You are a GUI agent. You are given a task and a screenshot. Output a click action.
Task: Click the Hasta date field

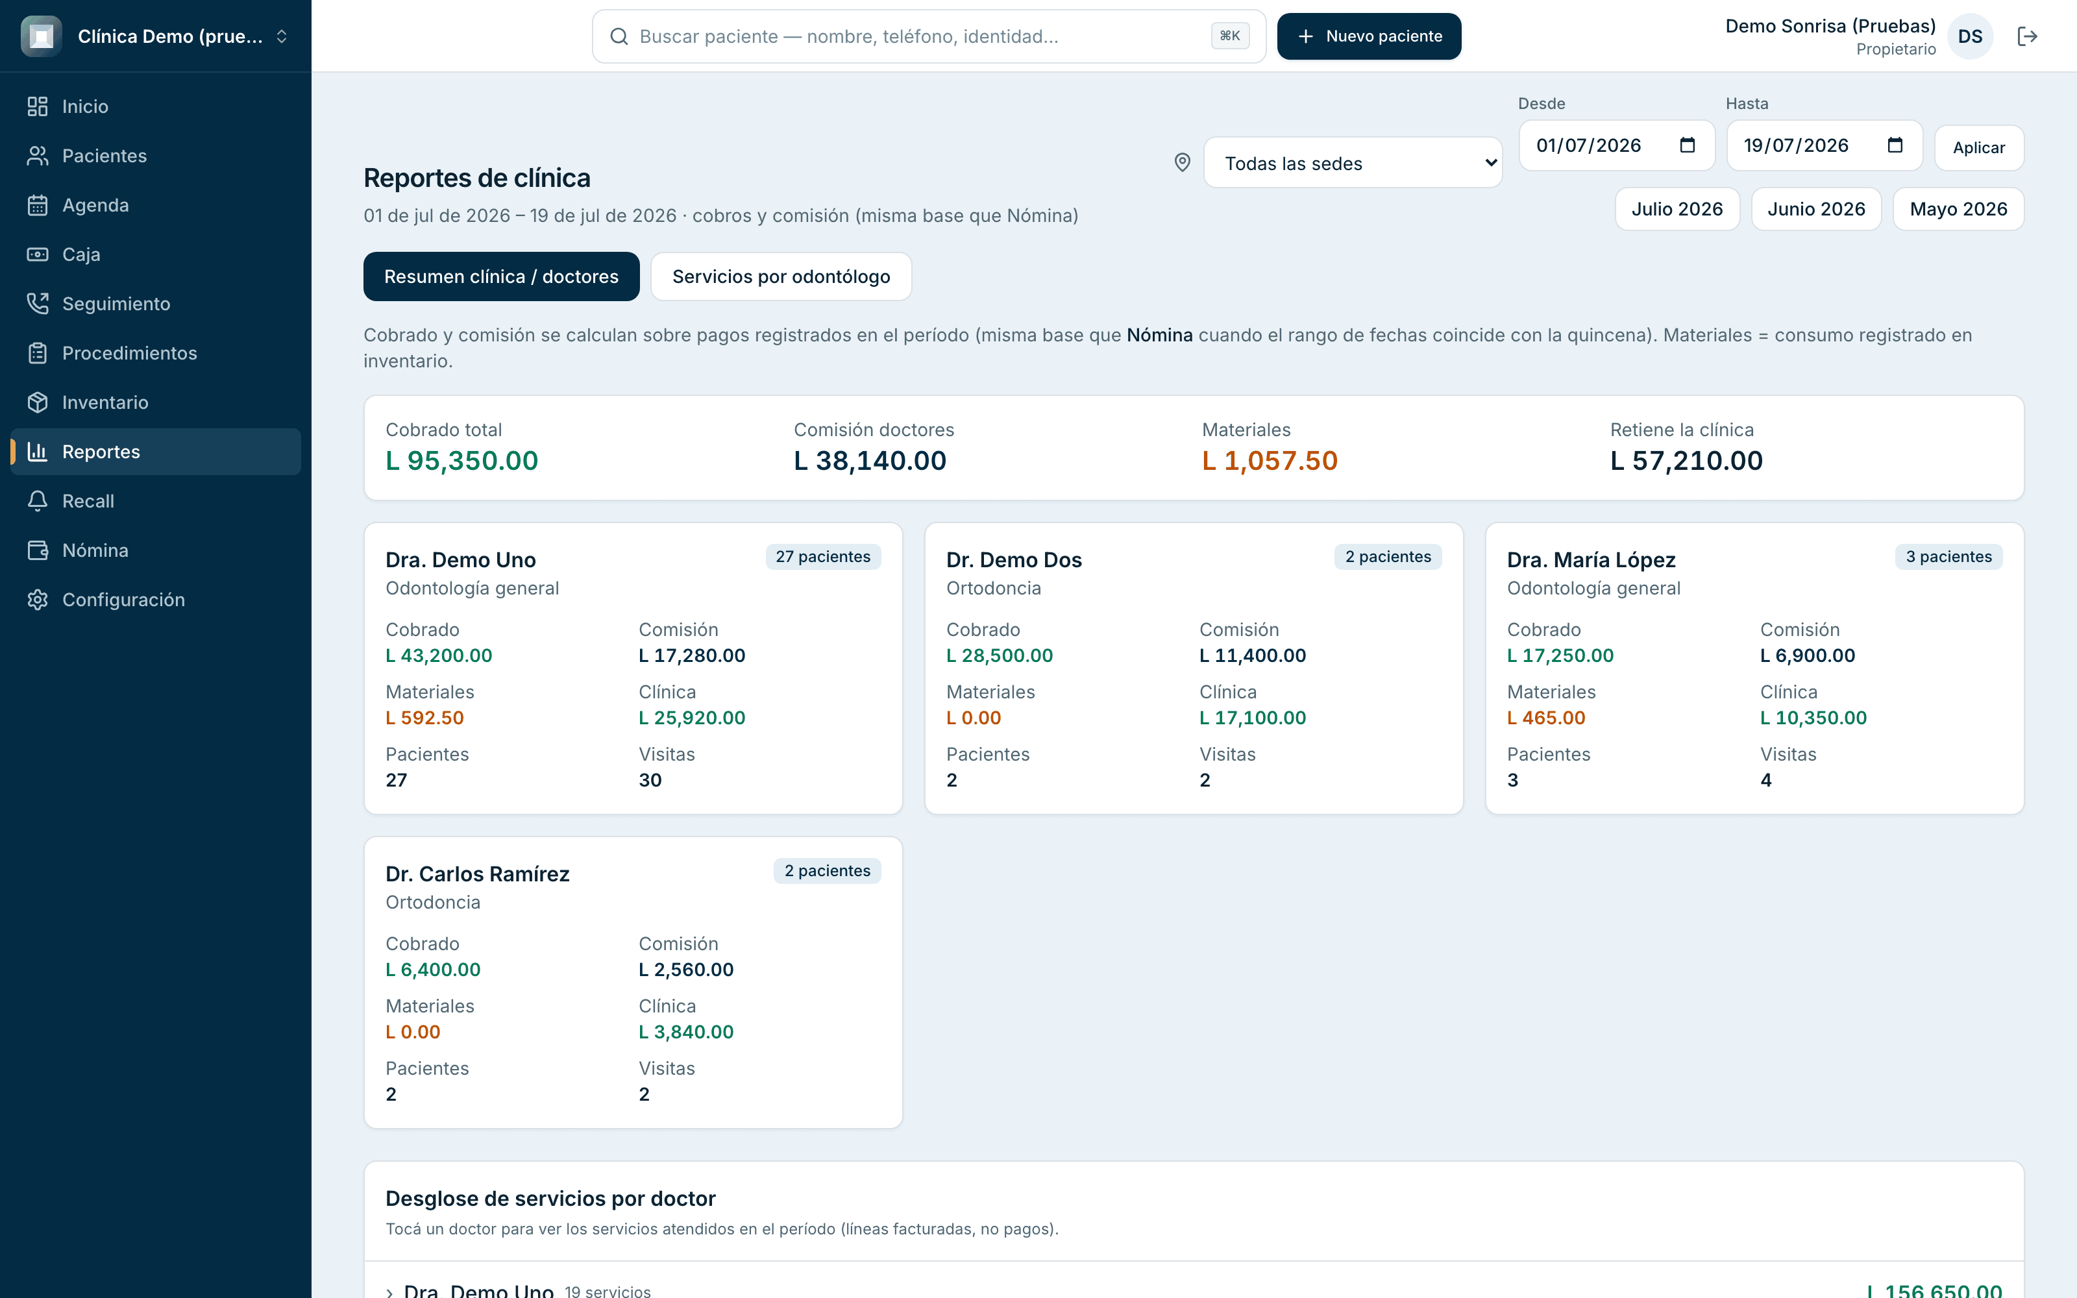pos(1824,145)
